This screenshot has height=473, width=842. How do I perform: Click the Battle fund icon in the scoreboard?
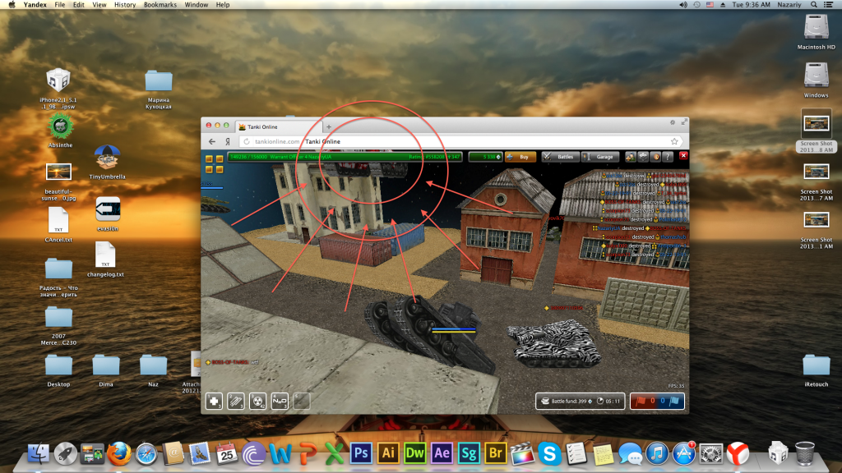545,401
